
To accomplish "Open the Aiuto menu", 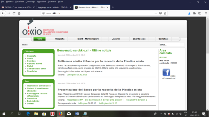I will [60, 1].
